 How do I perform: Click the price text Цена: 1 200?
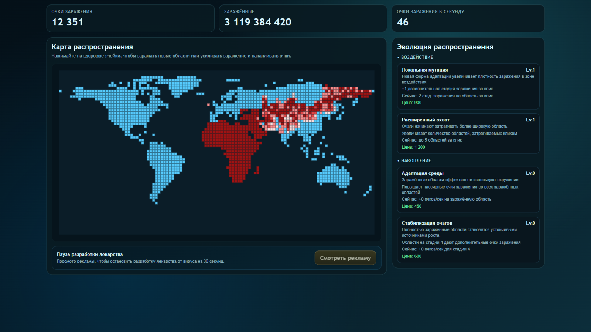coord(413,147)
